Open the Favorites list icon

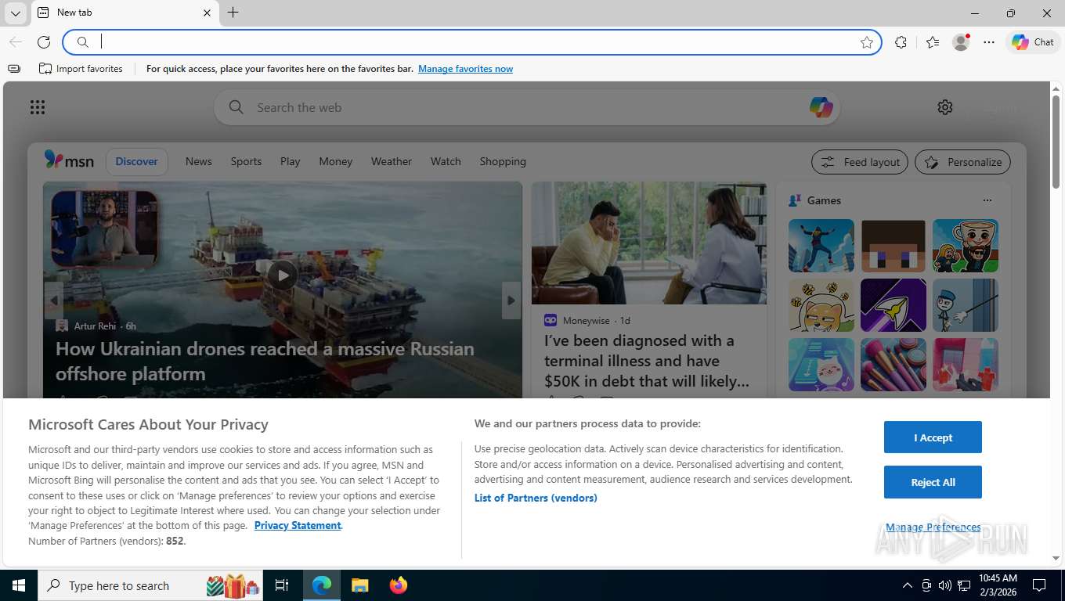(x=932, y=42)
